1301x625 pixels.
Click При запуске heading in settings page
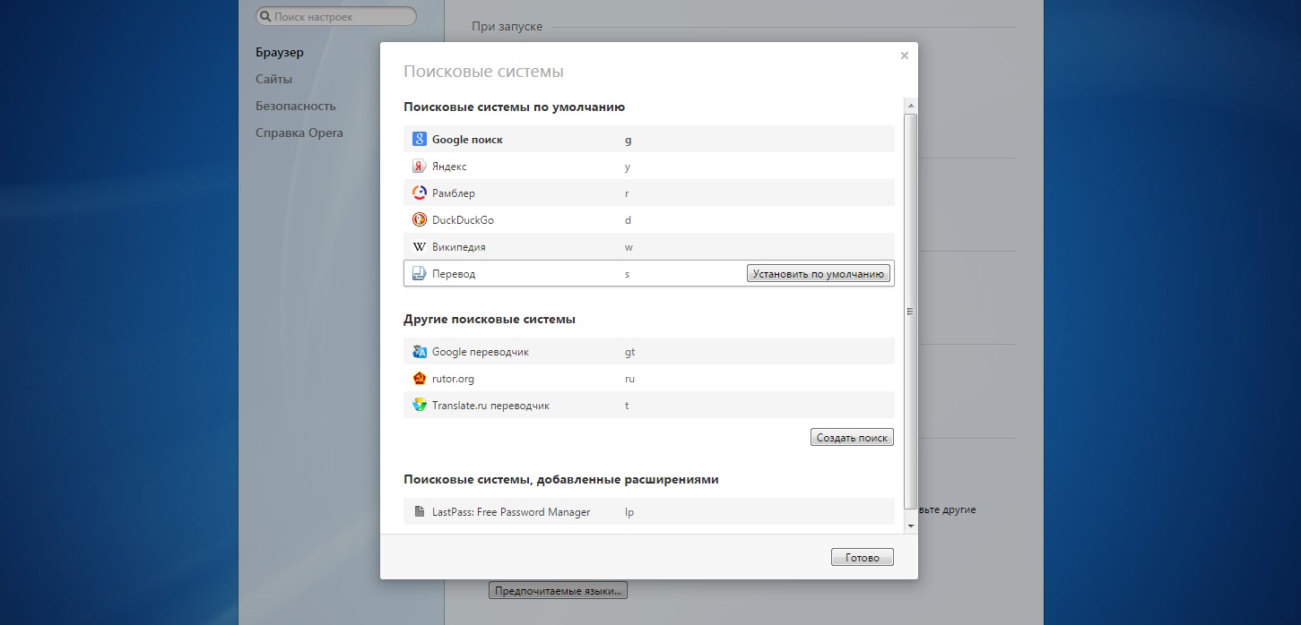507,26
